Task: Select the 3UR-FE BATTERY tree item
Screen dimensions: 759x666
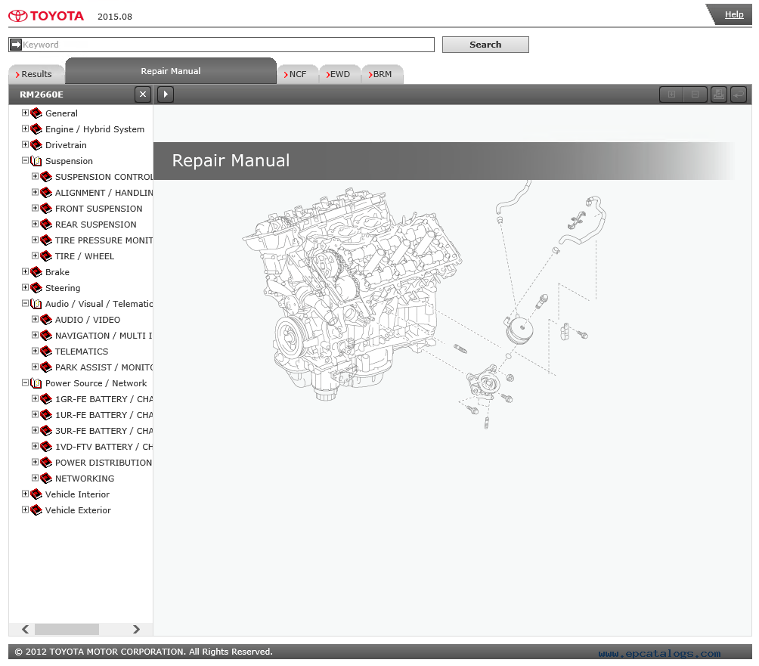Action: click(x=104, y=431)
